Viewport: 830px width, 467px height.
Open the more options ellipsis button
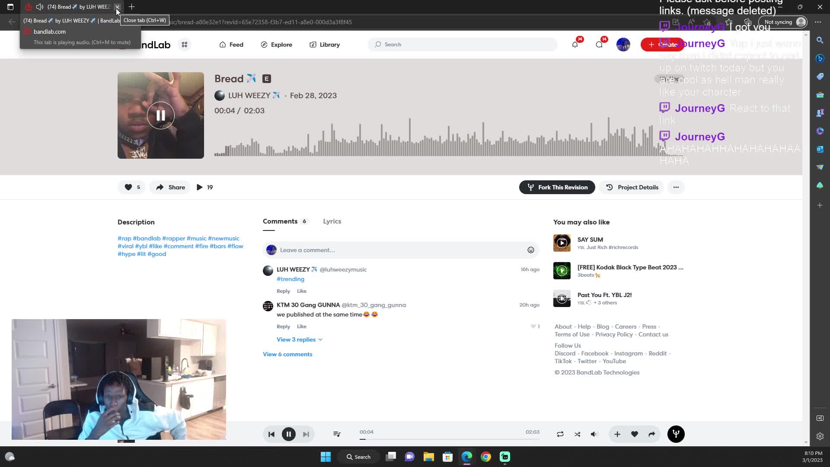click(x=676, y=187)
